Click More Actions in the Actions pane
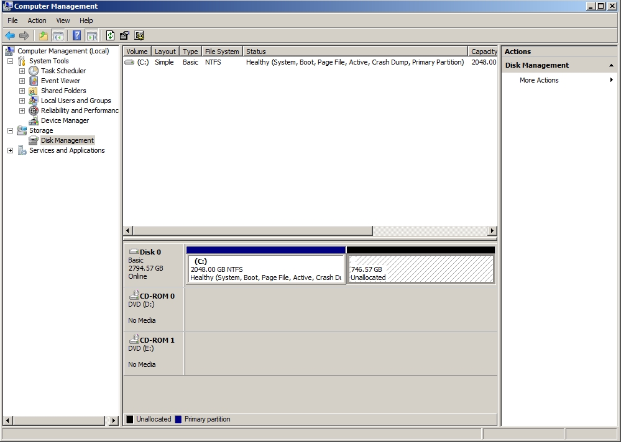This screenshot has height=442, width=621. (539, 80)
